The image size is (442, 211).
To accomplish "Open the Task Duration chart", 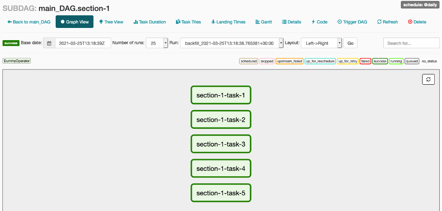I will click(x=149, y=22).
